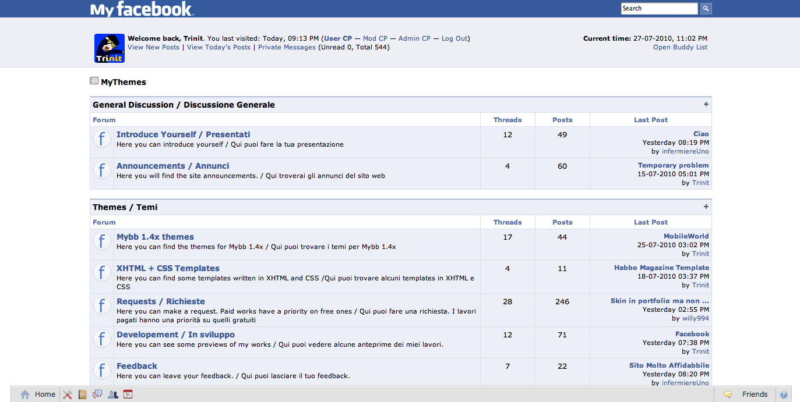This screenshot has height=402, width=800.
Task: Click the Trinit avatar image
Action: pos(110,48)
